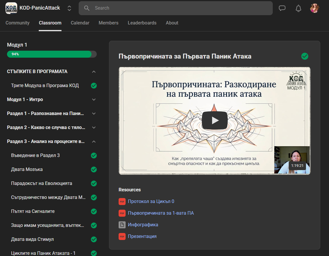
Task: Click the Раздел 3 - Анализ на процесите heading
Action: tap(46, 142)
